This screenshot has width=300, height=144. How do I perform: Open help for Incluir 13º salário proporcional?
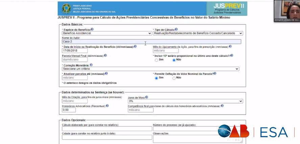[x=232, y=56]
